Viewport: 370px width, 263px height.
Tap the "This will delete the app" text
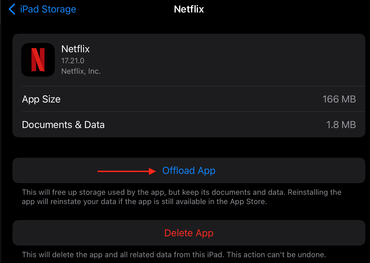point(72,255)
